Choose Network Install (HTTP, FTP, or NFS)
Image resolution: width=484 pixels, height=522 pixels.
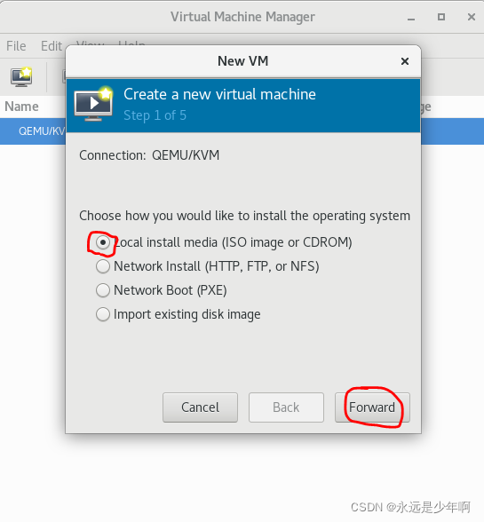pos(103,266)
